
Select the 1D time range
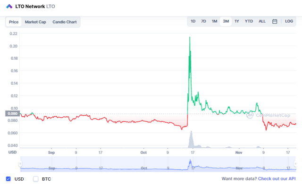pos(193,21)
